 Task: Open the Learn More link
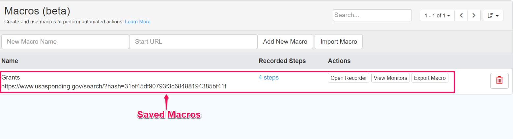click(138, 22)
